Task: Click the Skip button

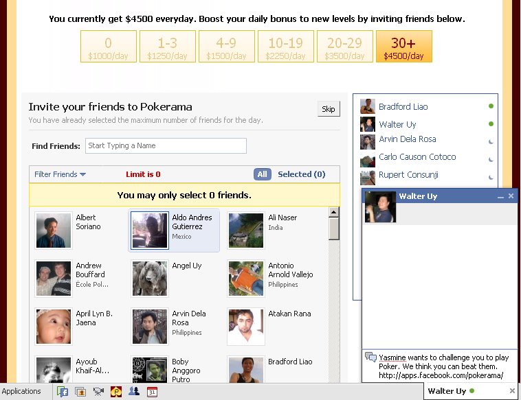Action: [x=329, y=109]
